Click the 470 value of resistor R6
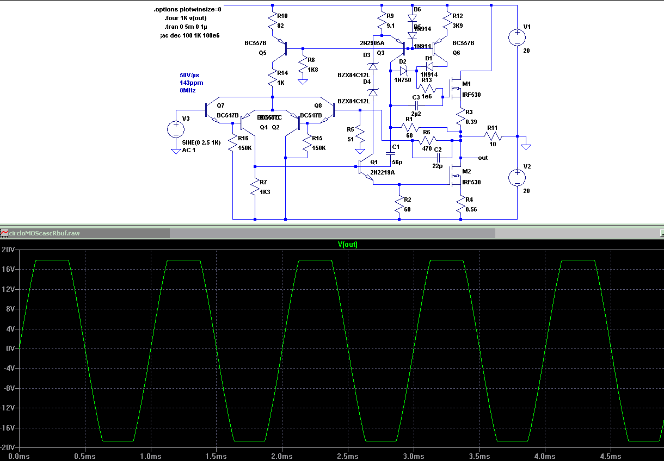Screen dimensions: 664x461 click(427, 148)
